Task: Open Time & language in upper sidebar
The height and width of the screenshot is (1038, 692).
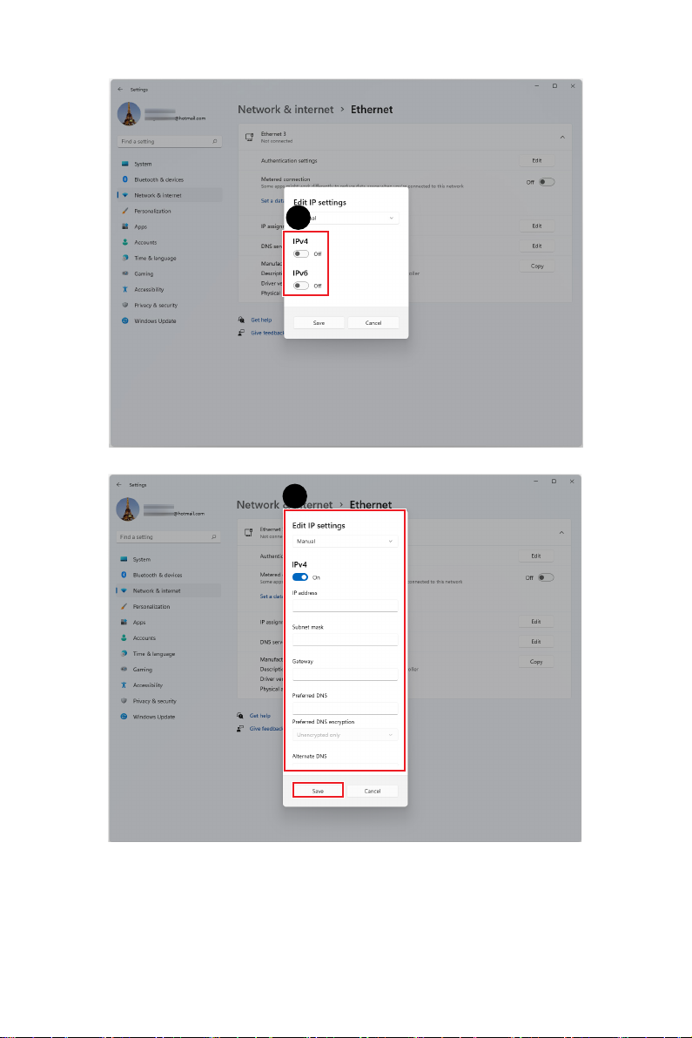Action: (155, 258)
